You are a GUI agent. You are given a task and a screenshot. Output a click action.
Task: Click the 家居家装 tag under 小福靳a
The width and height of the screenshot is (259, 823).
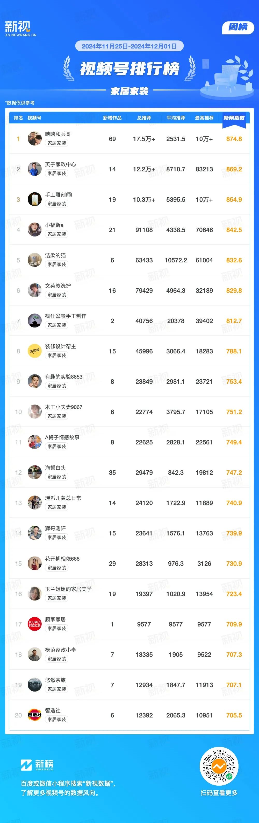coord(57,234)
